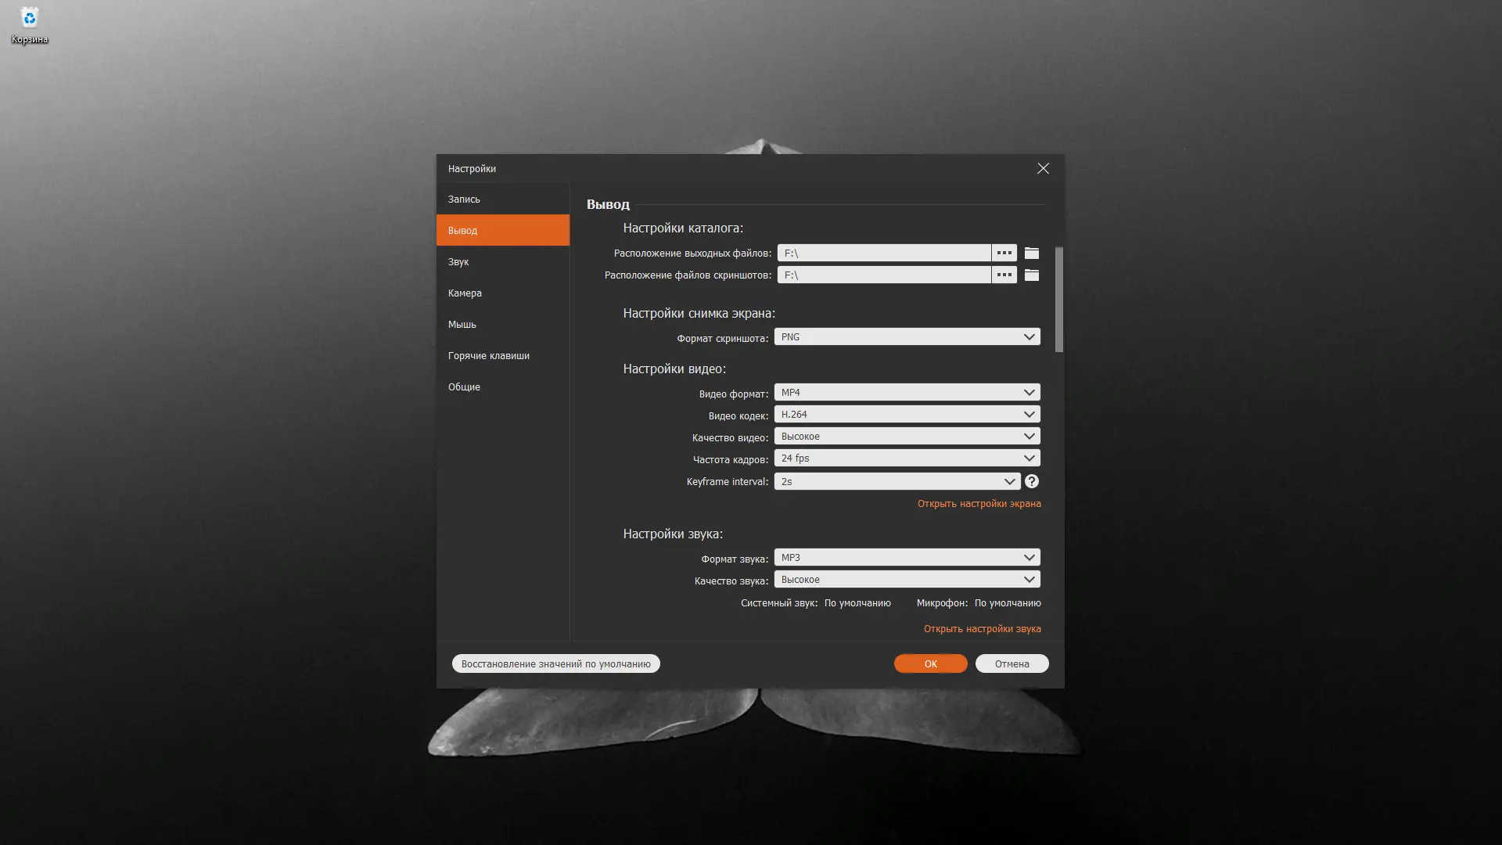Close the Настройки dialog
Viewport: 1502px width, 845px height.
pos(1043,168)
